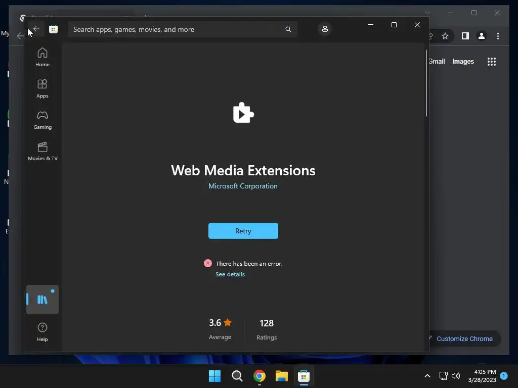Open Chrome tab search chevron

click(427, 13)
